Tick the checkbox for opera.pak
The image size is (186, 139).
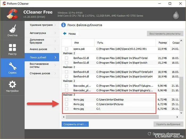[x=66, y=49]
